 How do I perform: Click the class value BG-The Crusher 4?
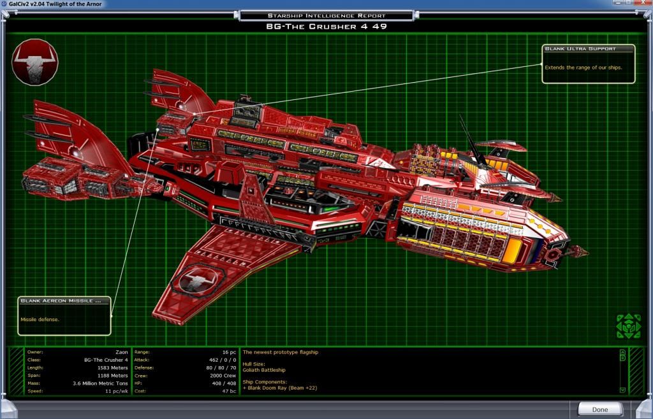click(x=106, y=360)
